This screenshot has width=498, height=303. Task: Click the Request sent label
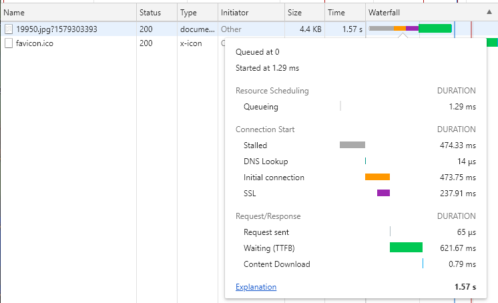point(266,232)
